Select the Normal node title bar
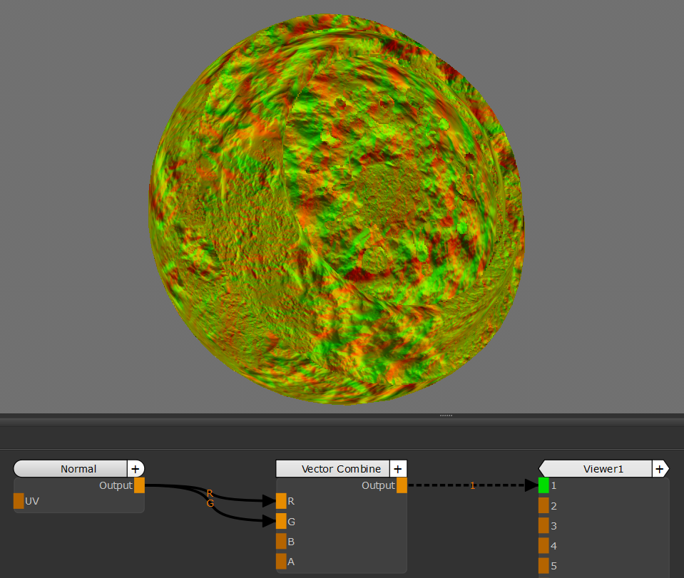This screenshot has height=578, width=684. 71,468
